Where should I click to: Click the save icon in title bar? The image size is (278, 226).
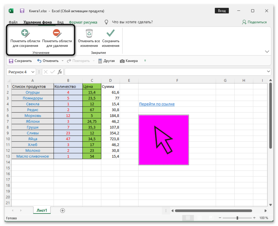point(22,11)
